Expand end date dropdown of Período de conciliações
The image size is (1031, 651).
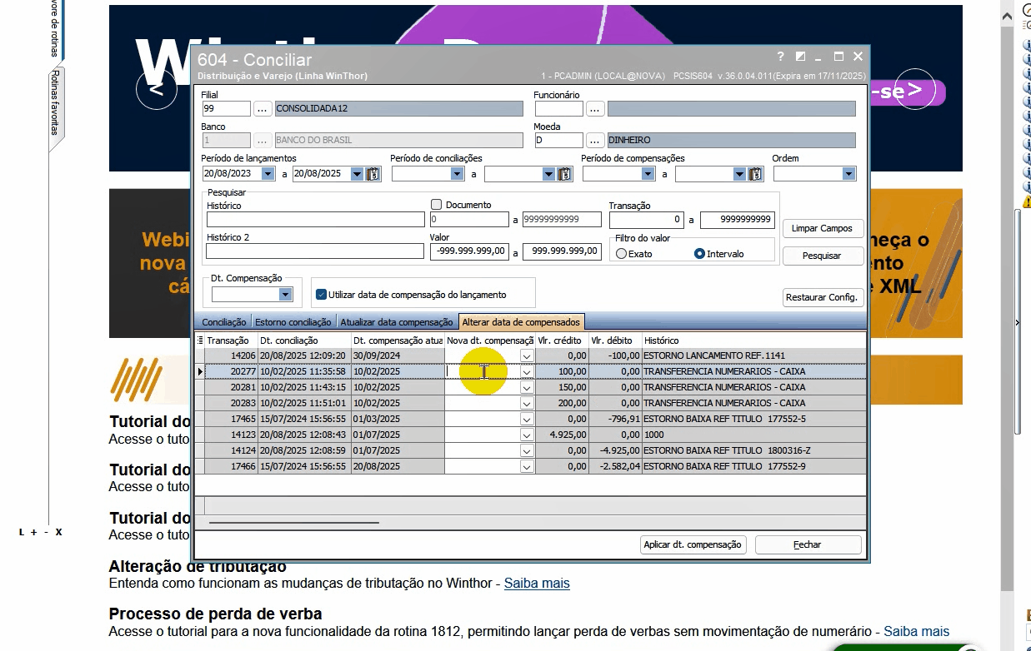[548, 174]
